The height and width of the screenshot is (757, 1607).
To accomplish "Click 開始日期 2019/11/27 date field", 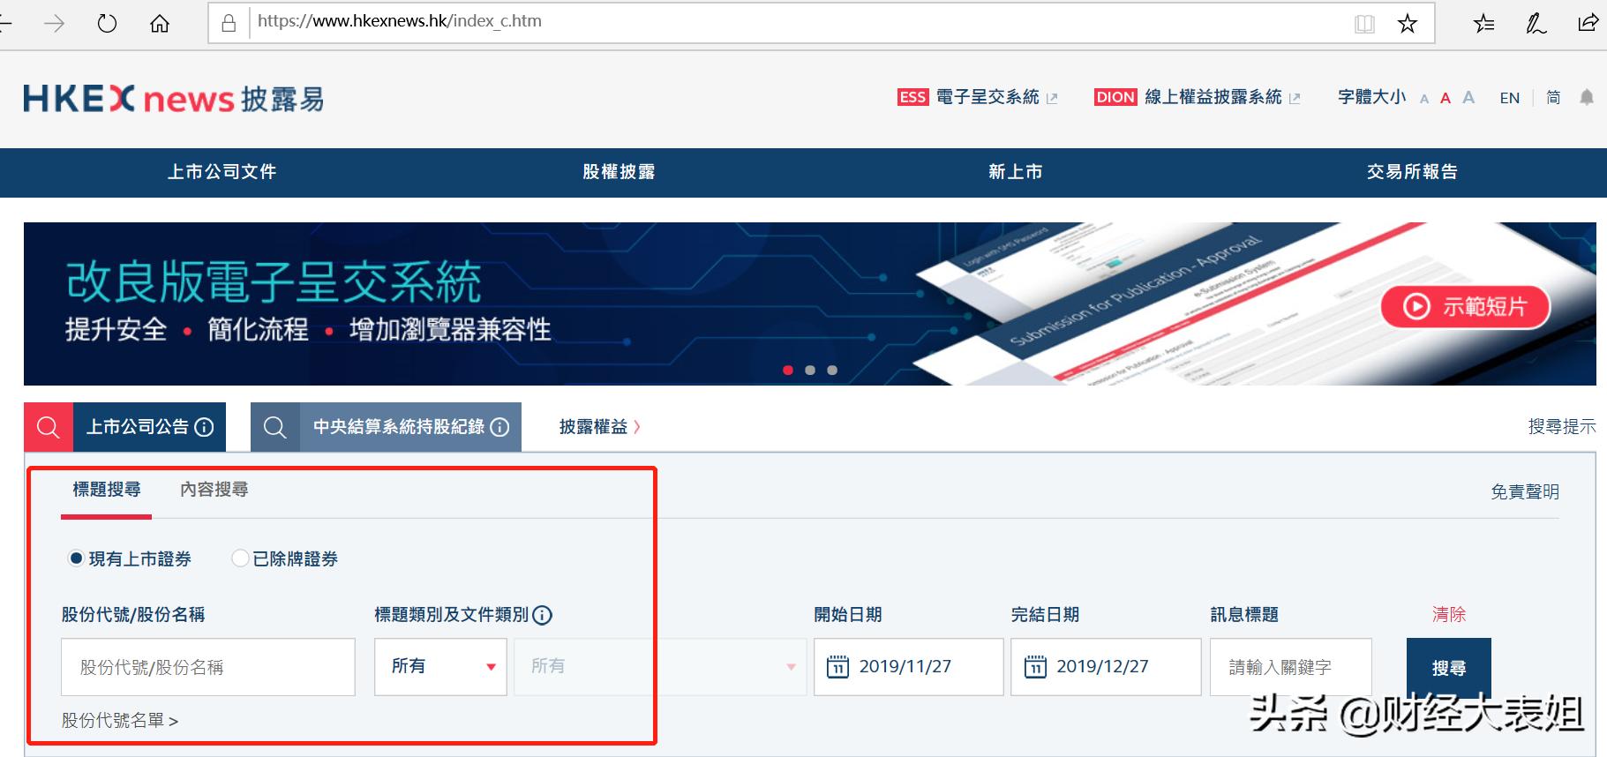I will pos(909,667).
